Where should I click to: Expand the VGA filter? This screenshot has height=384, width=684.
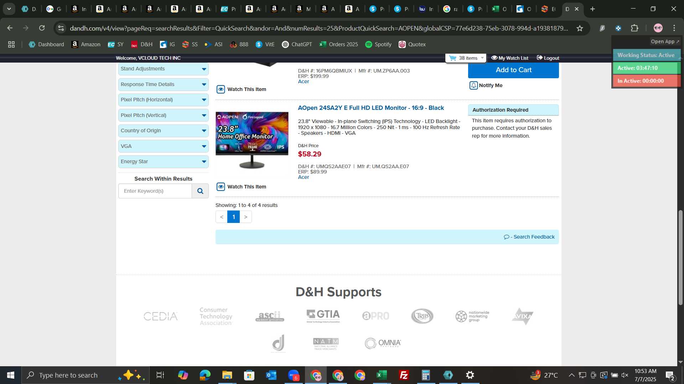pyautogui.click(x=163, y=146)
